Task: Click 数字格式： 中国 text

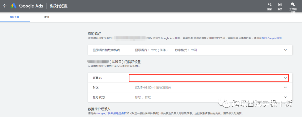Action: [186, 50]
